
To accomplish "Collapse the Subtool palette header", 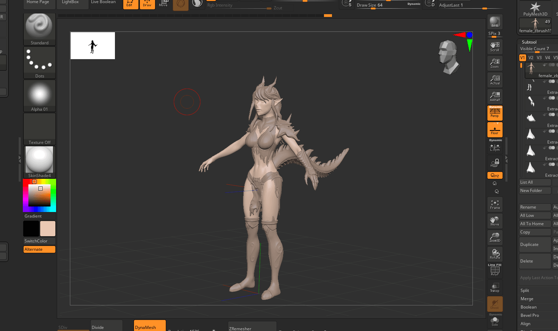I will [x=529, y=42].
